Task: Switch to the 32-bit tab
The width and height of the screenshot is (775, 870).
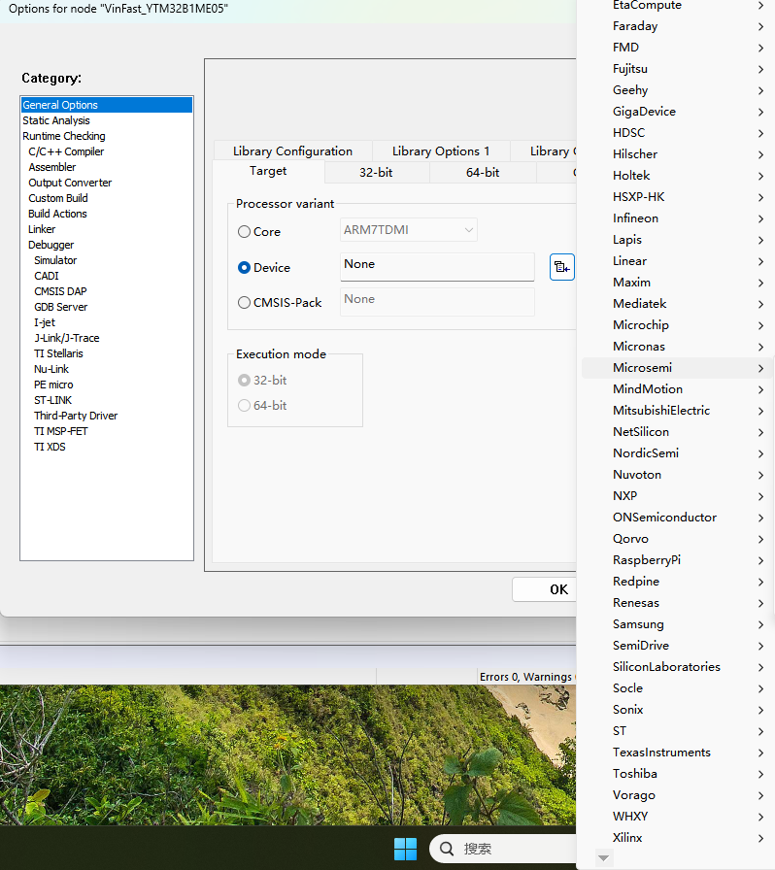Action: pos(376,173)
